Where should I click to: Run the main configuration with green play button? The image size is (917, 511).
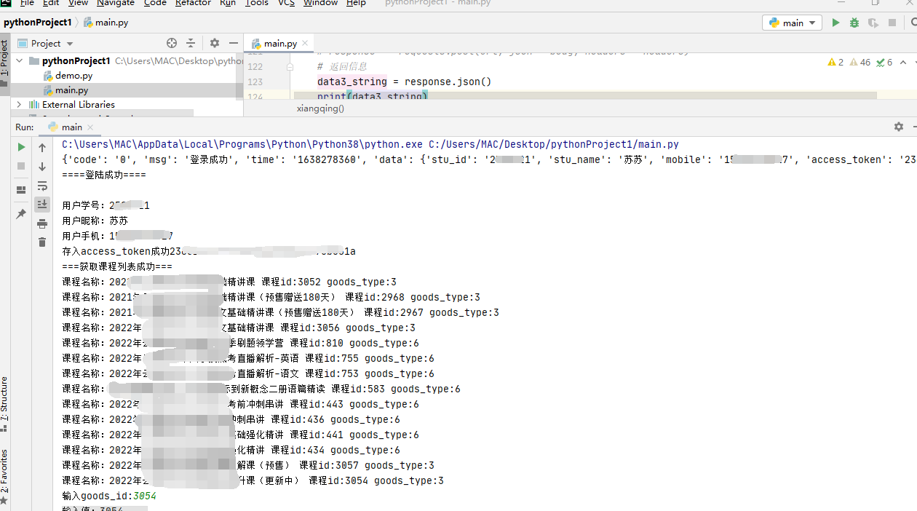(835, 23)
